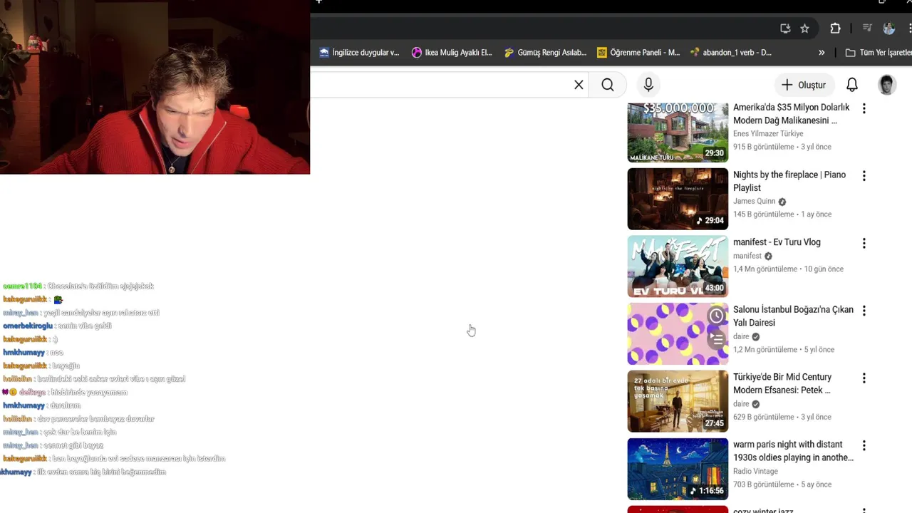Open more options for Nights by the fireplace
This screenshot has width=912, height=513.
coord(864,176)
